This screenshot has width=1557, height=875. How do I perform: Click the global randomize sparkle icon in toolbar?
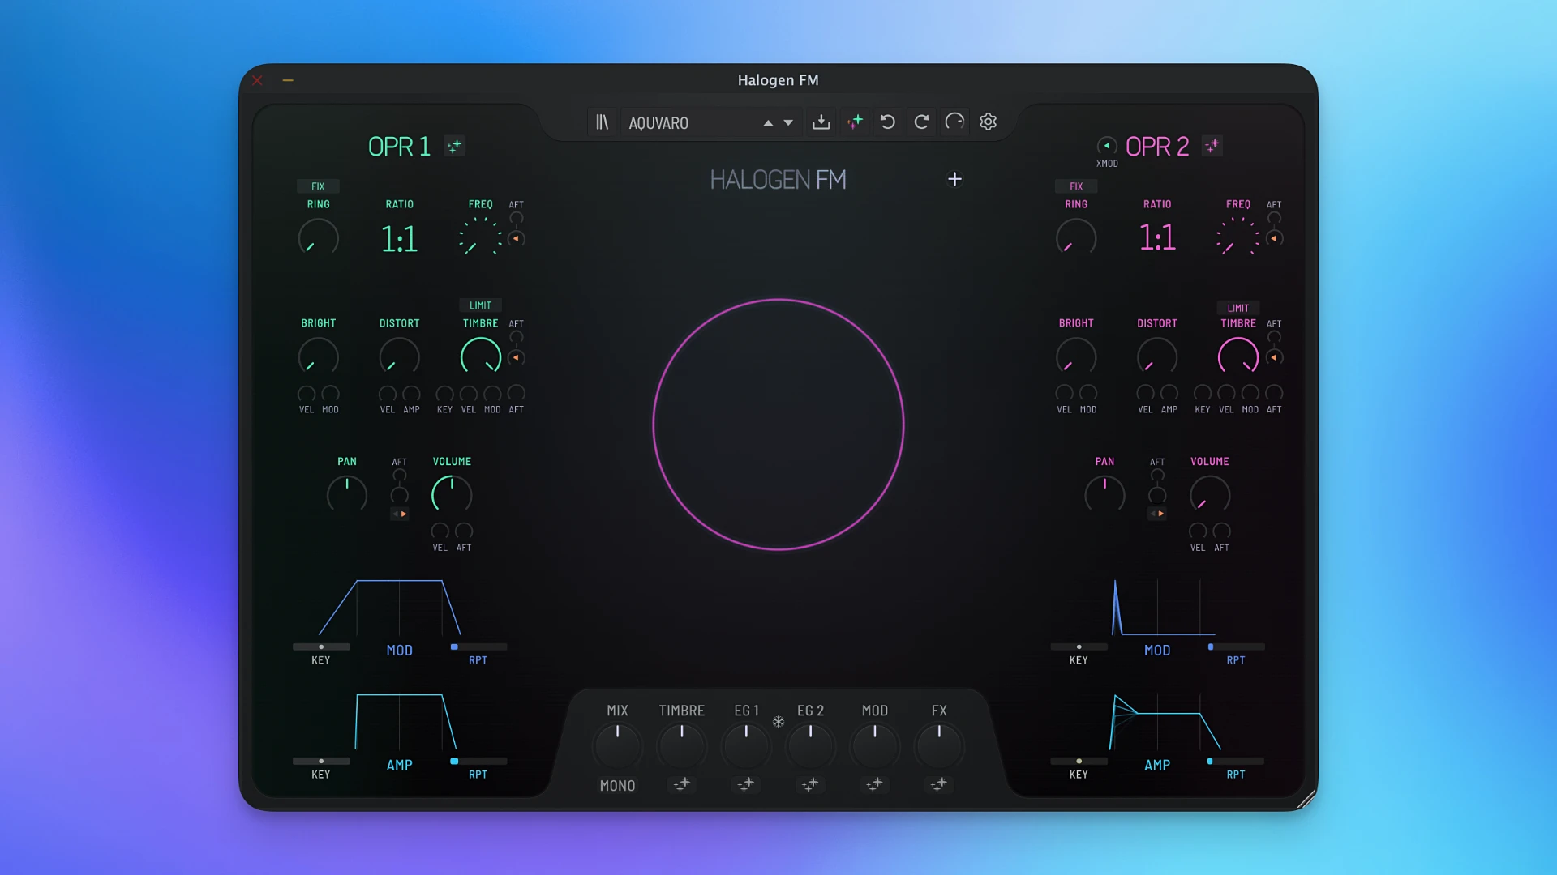[855, 122]
